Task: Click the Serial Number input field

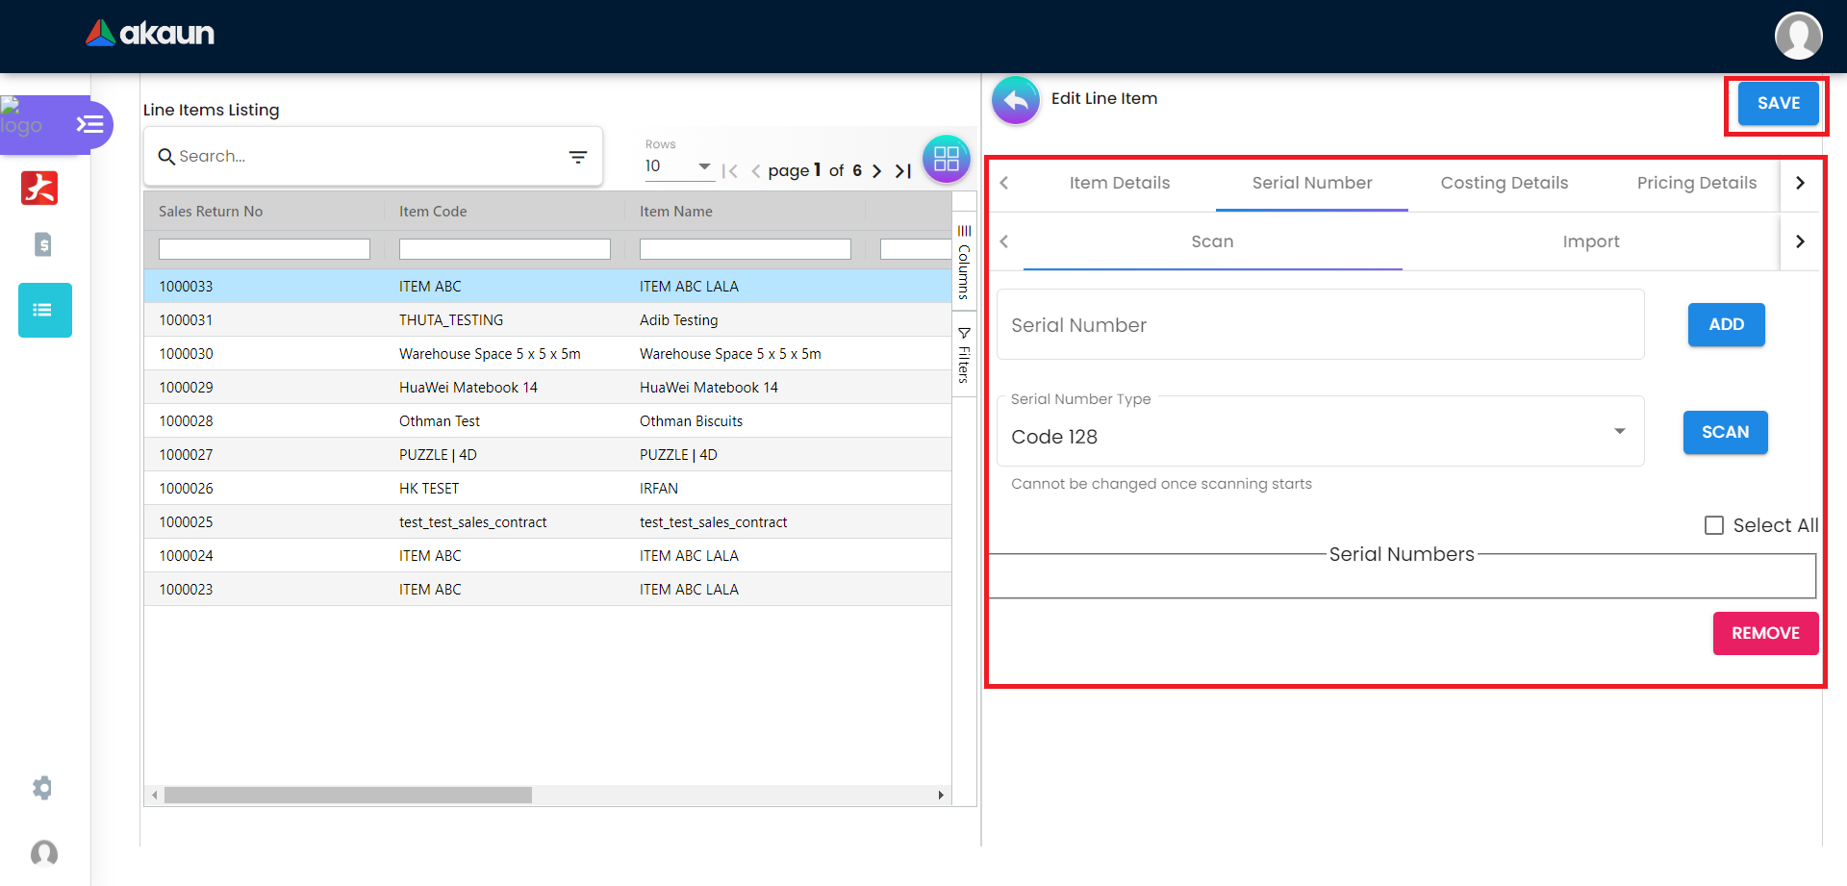Action: [x=1320, y=325]
